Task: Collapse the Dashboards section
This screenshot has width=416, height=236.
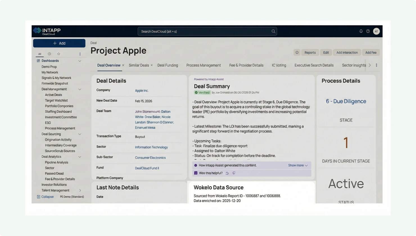Action: point(80,61)
